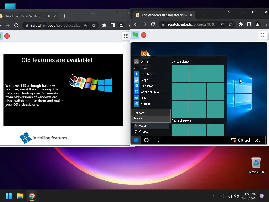Share the page in right Chrome window
This screenshot has height=202, width=269.
(x=222, y=24)
